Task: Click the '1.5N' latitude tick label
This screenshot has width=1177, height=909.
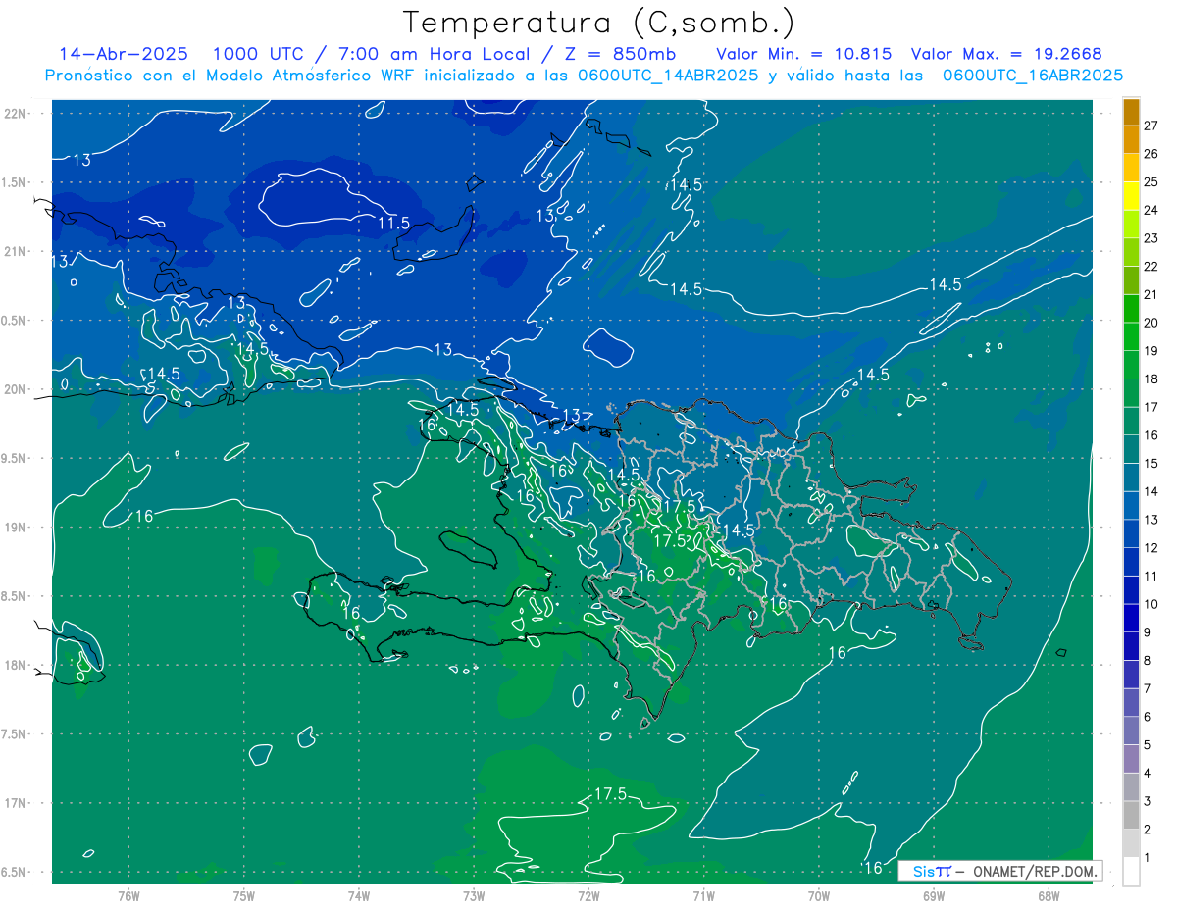Action: 15,183
